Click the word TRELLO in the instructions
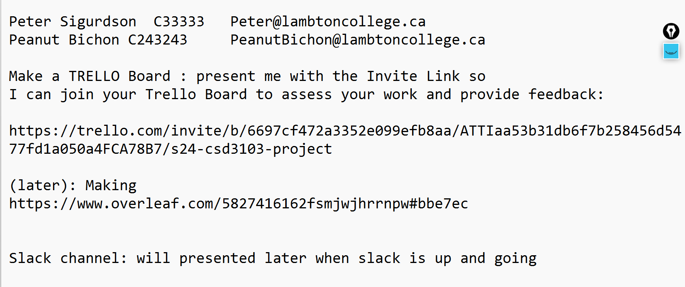Viewport: 685px width, 287px height. pyautogui.click(x=94, y=76)
